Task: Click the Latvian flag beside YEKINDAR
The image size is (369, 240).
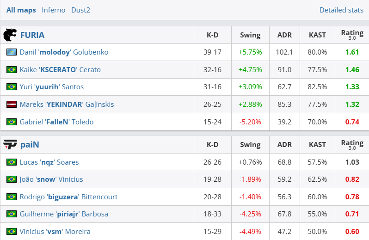Action: (x=12, y=105)
